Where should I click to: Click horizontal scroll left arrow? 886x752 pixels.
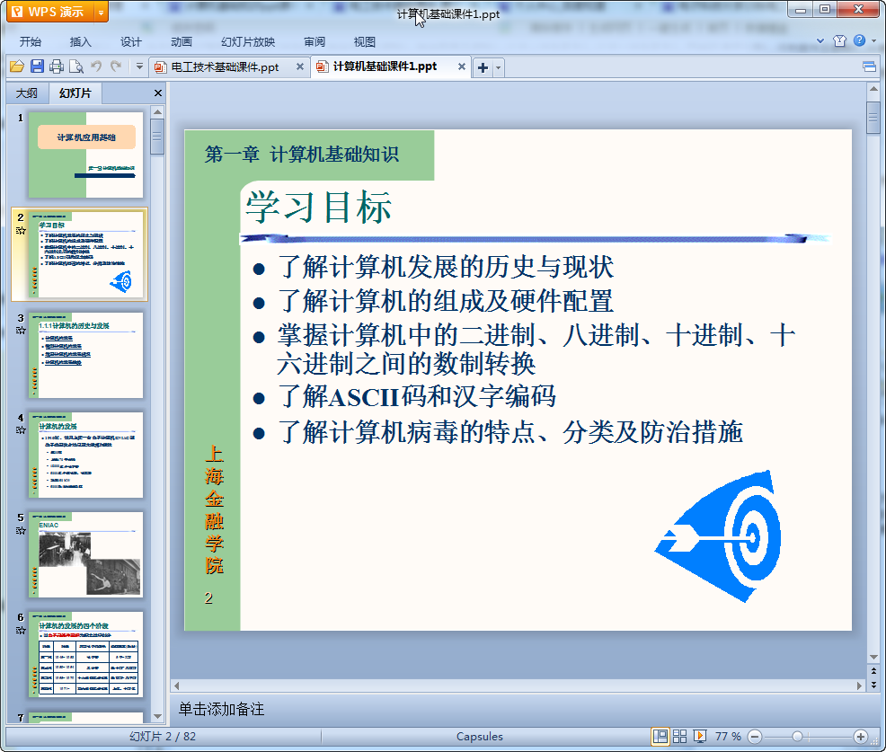pos(177,686)
